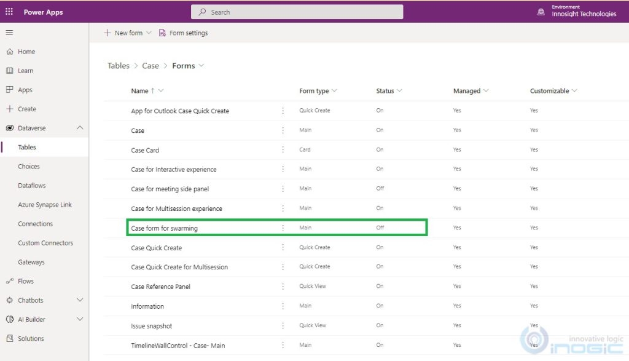629x361 pixels.
Task: Click the New form button
Action: [x=126, y=33]
